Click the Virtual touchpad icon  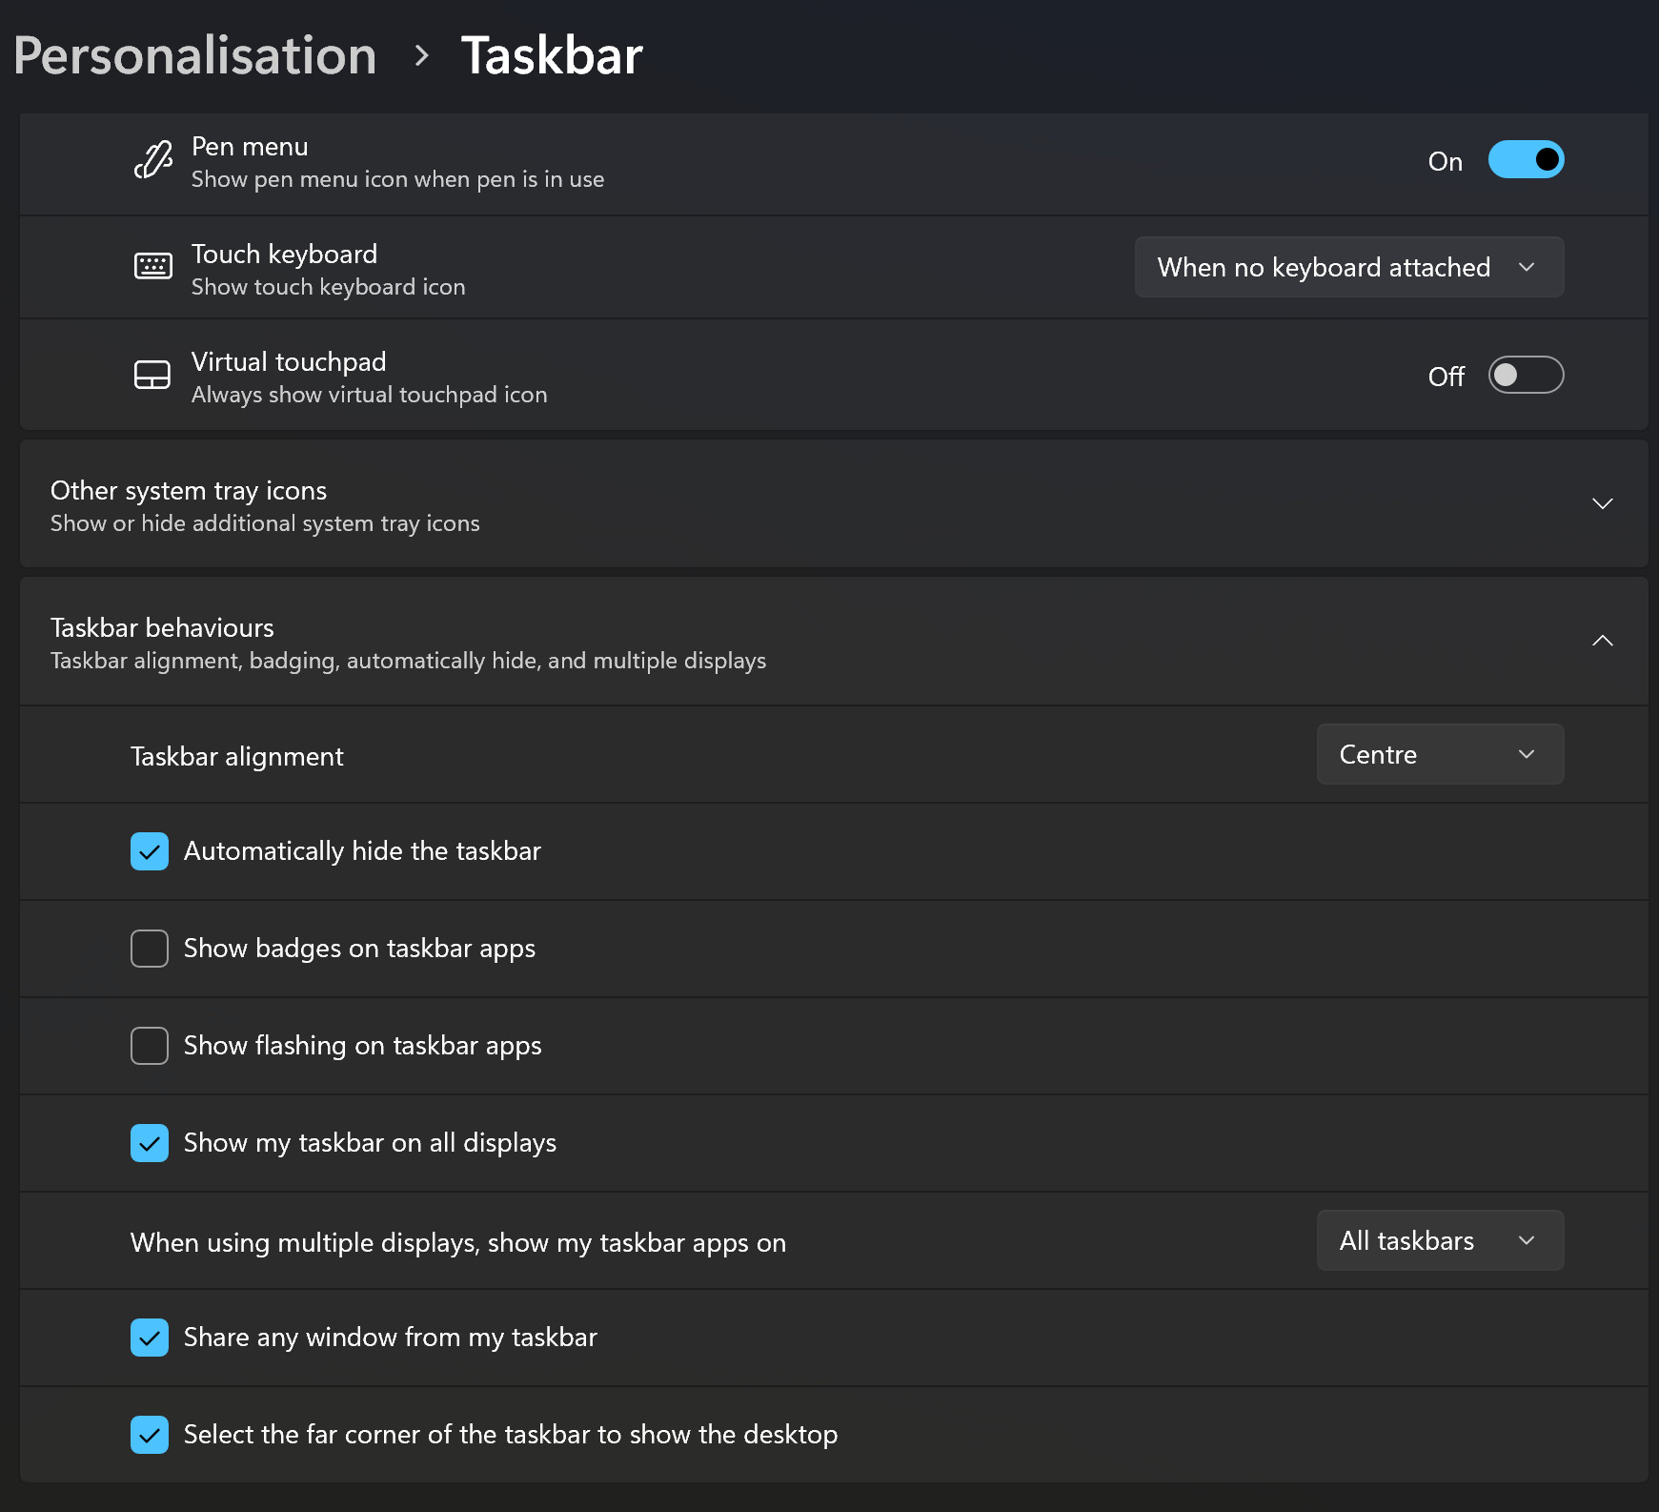pyautogui.click(x=152, y=375)
